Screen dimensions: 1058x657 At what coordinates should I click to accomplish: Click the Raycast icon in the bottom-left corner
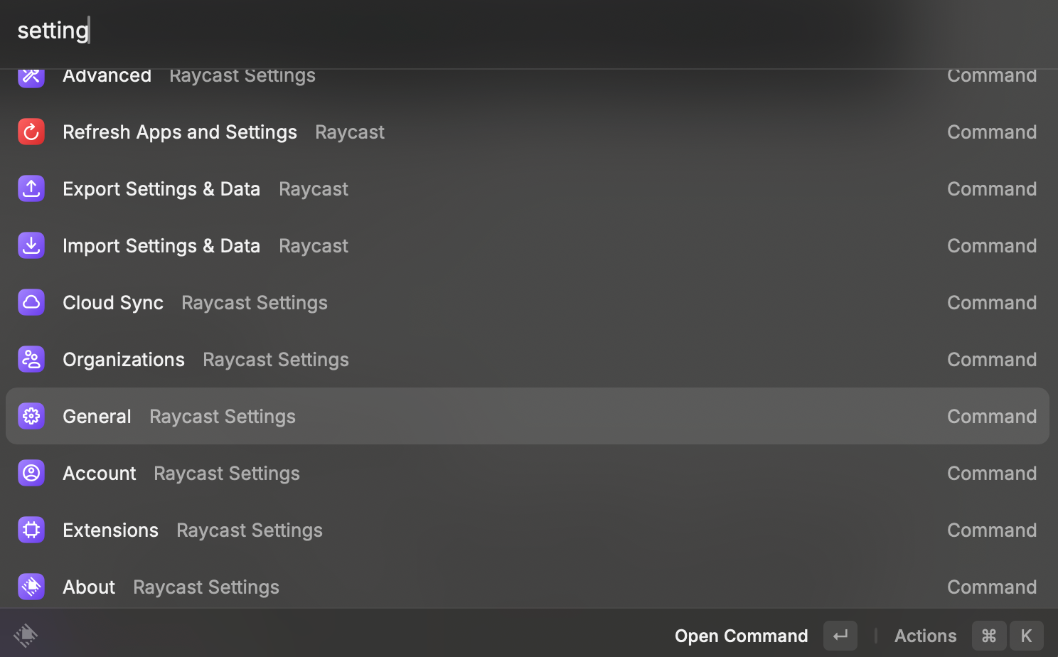click(26, 635)
